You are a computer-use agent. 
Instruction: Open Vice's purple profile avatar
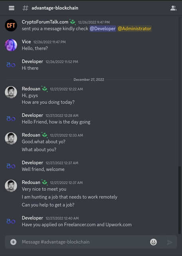click(x=11, y=45)
